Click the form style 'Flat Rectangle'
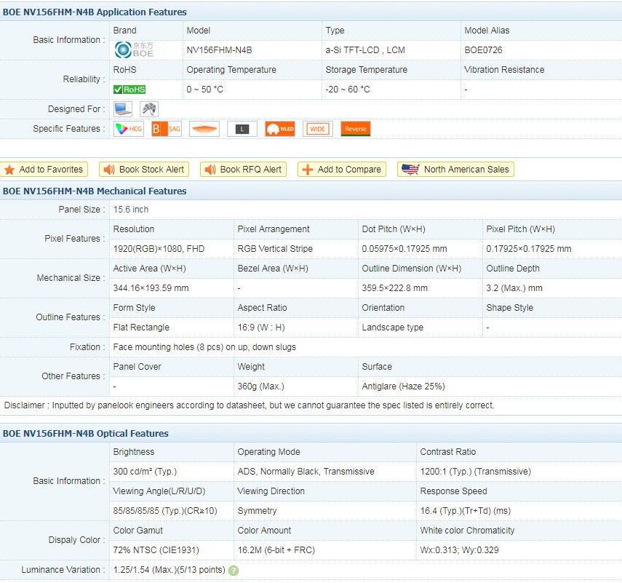 141,328
